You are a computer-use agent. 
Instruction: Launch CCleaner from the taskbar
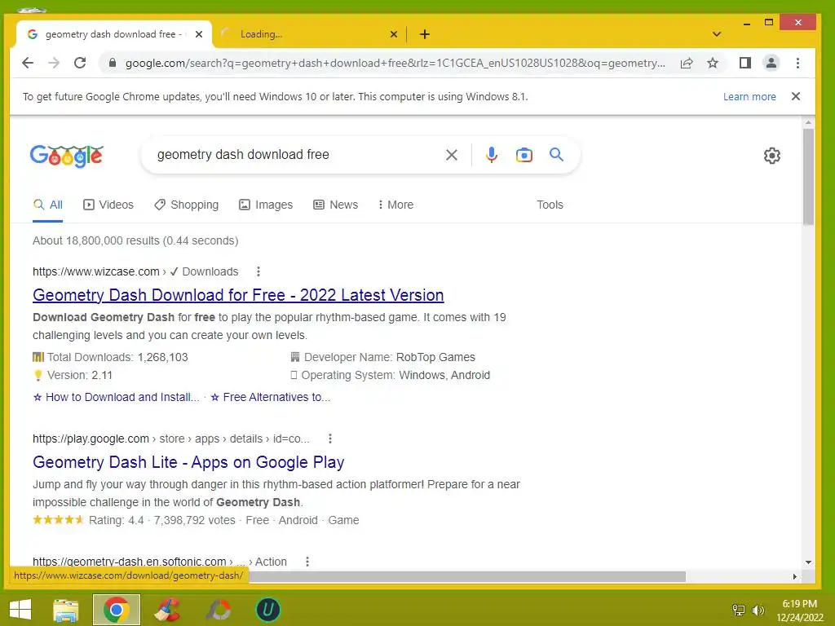click(x=167, y=610)
